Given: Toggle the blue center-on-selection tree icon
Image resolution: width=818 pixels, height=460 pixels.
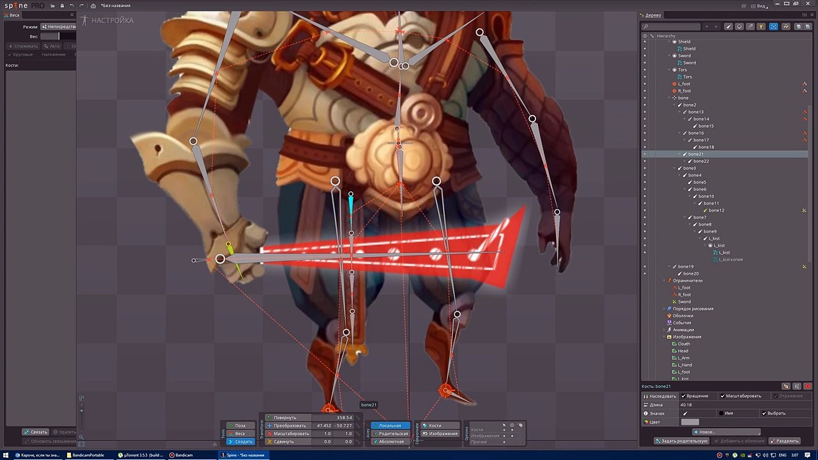Looking at the screenshot, I should (x=773, y=27).
